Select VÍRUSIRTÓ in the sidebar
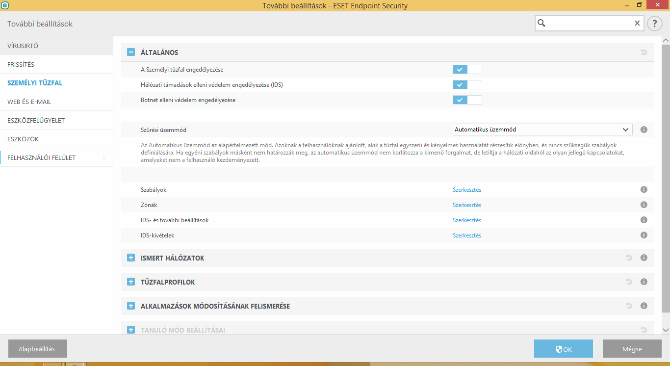This screenshot has height=366, width=670. tap(56, 46)
